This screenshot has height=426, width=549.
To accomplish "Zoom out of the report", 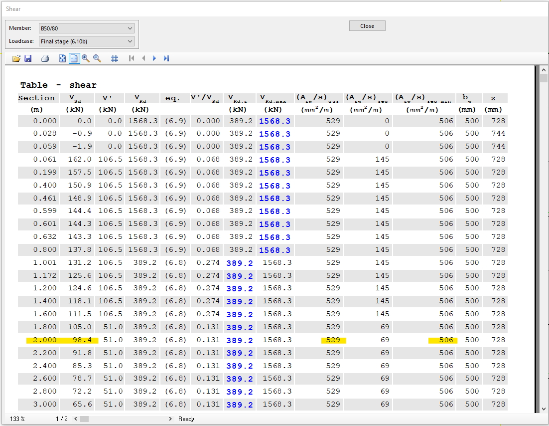I will [97, 58].
